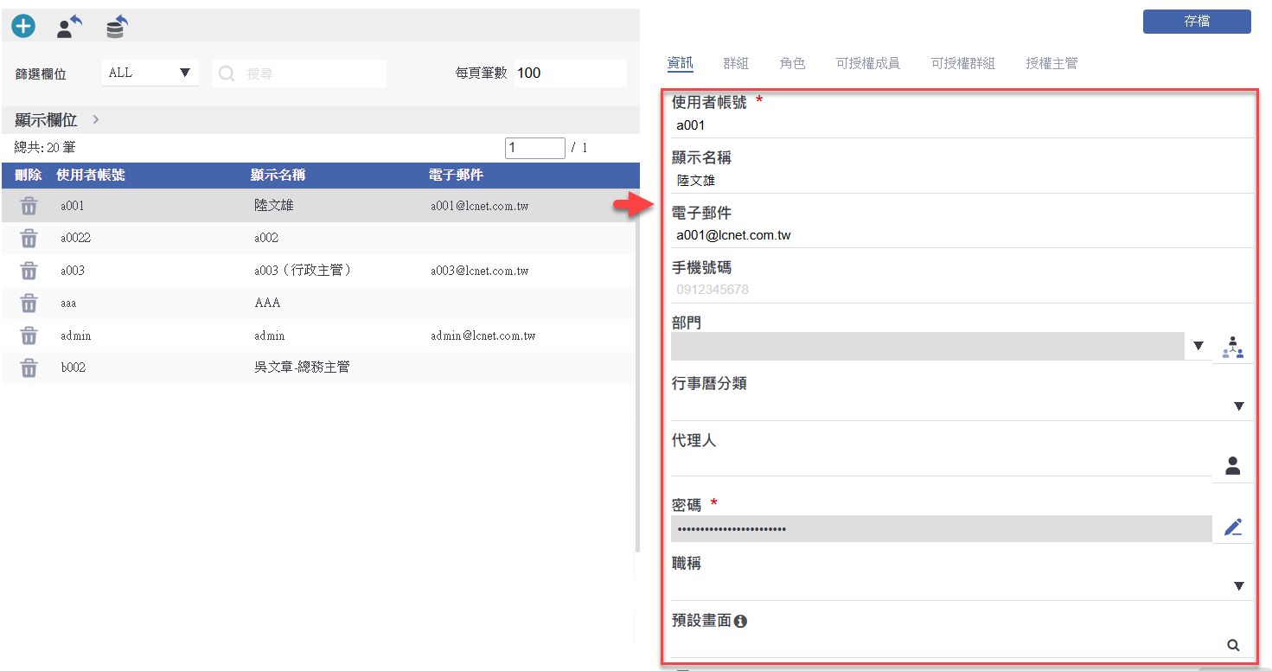Switch to the 角色 tab

click(x=792, y=63)
